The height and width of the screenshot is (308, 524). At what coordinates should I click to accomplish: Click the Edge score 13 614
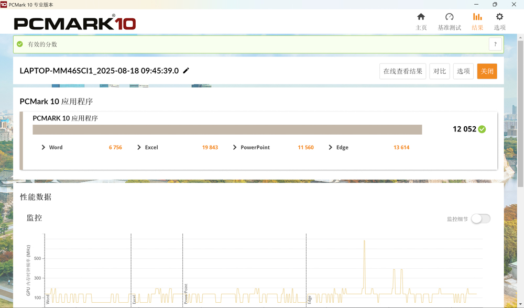point(401,147)
